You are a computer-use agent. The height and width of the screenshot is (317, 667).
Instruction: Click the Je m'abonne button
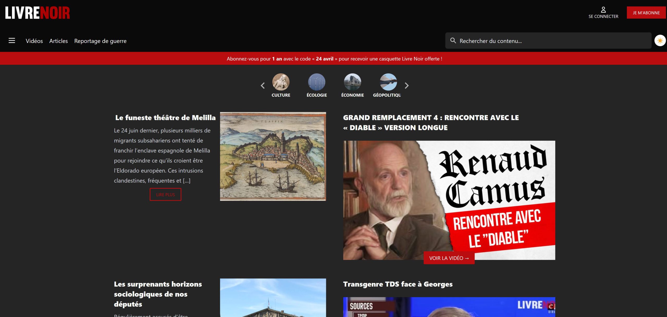point(646,13)
